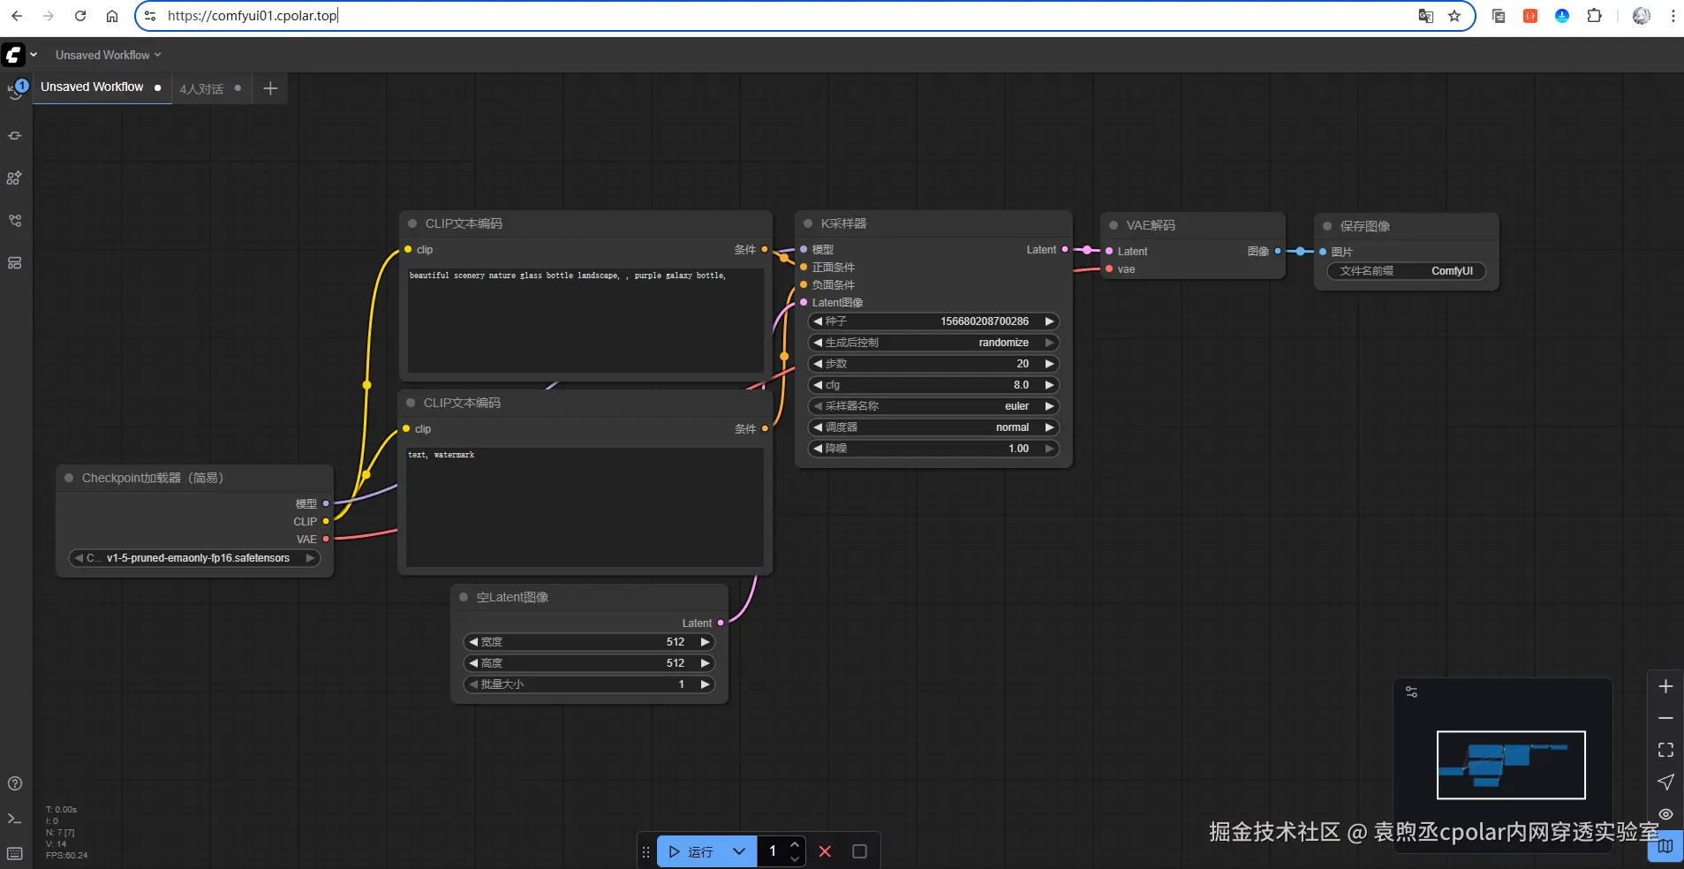Collapse the 保存图像 node via its dot
1684x869 pixels.
pyautogui.click(x=1327, y=226)
